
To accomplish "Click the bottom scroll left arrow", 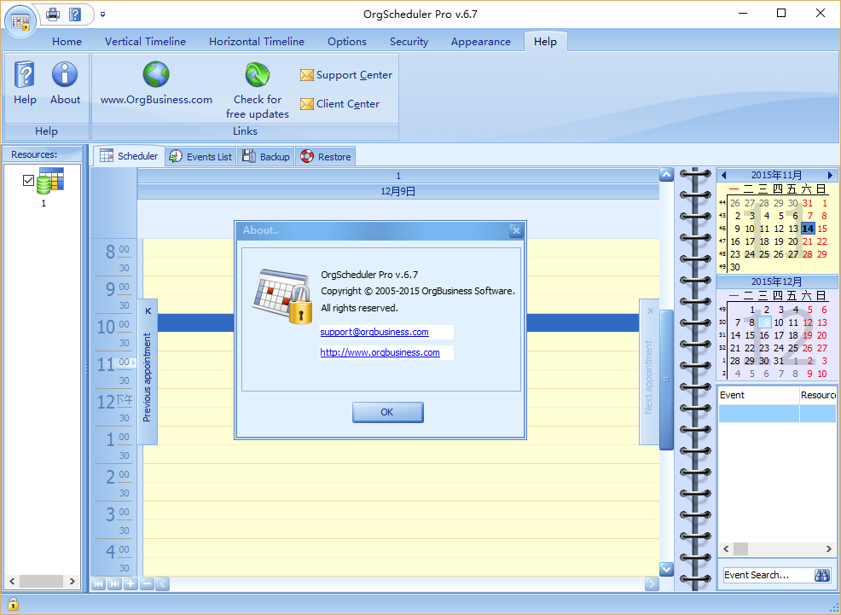I will tap(163, 584).
